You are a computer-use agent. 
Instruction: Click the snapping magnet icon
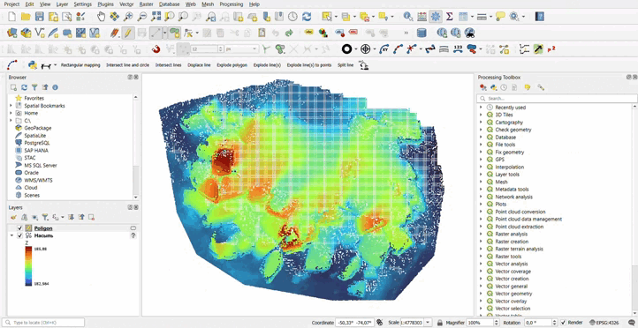(156, 49)
